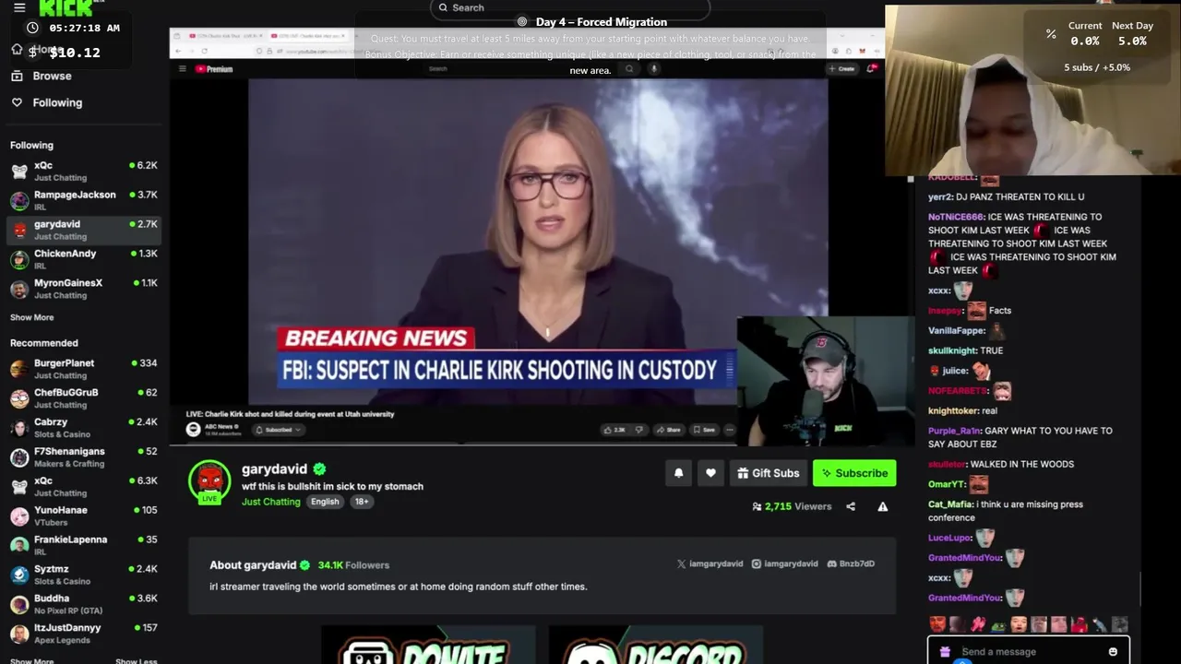1181x664 pixels.
Task: Click Recommended section header
Action: (x=43, y=343)
